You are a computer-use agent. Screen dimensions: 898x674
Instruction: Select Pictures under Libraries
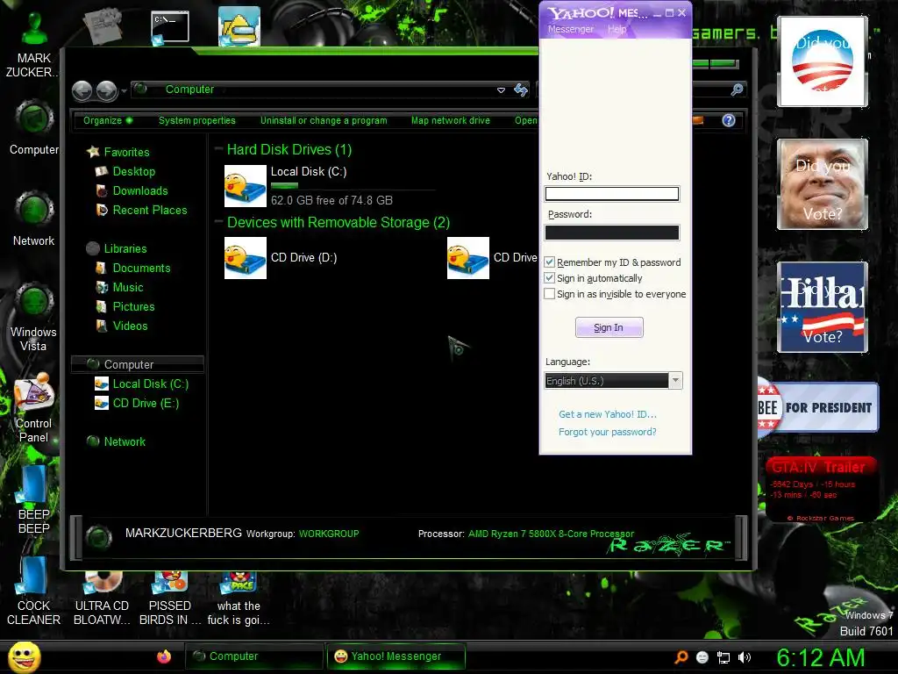click(x=133, y=306)
